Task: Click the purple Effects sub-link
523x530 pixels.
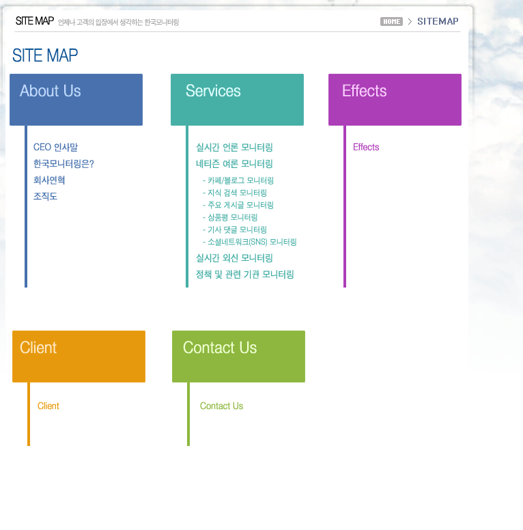Action: 366,147
